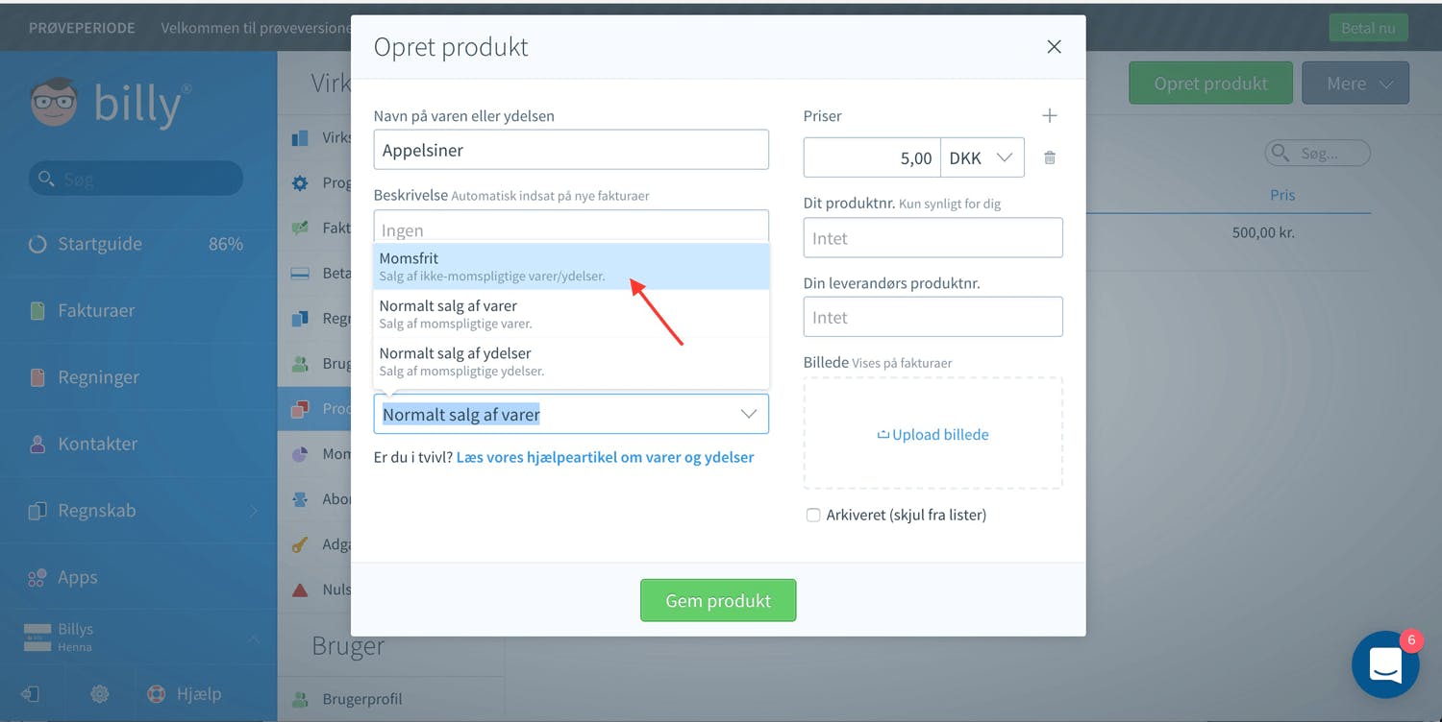Click Upload billede area

pyautogui.click(x=933, y=434)
